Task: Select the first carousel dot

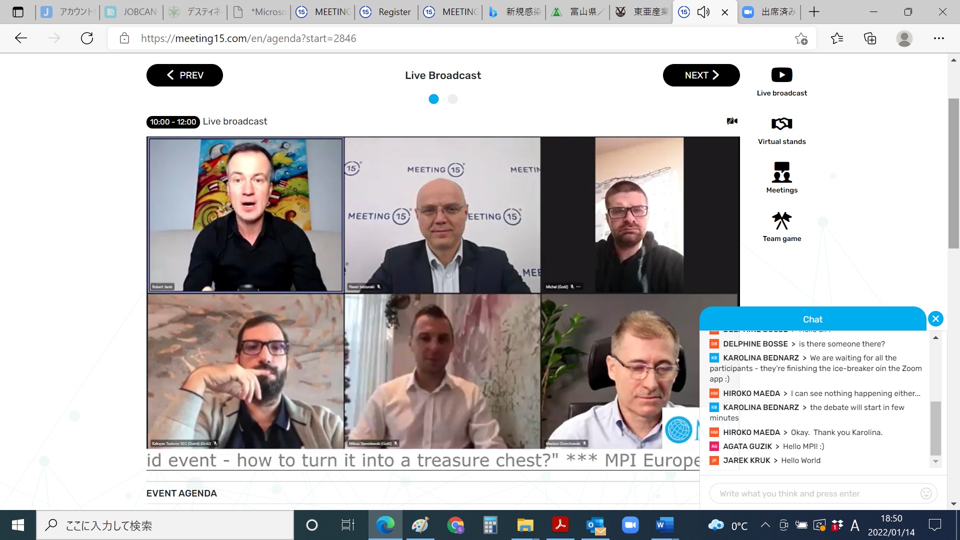Action: [x=433, y=99]
